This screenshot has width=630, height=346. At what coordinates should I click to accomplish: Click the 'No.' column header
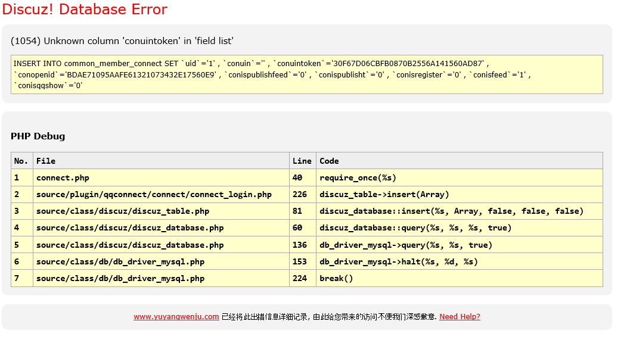tap(22, 161)
